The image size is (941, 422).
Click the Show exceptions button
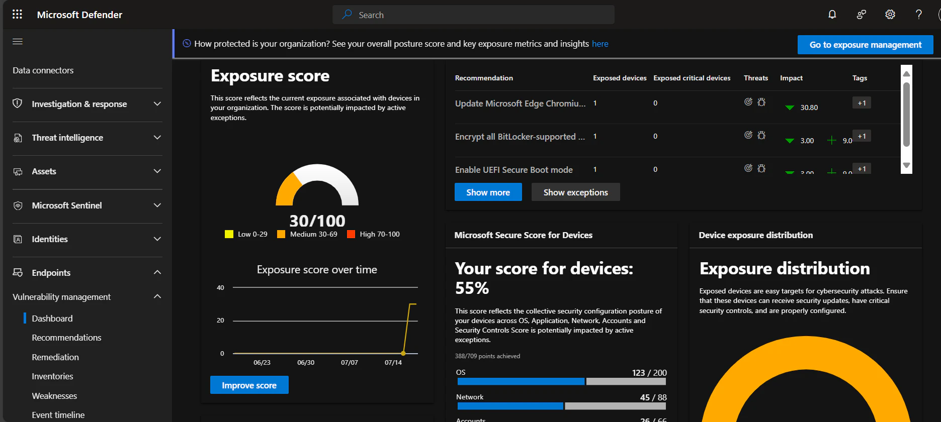pyautogui.click(x=575, y=192)
